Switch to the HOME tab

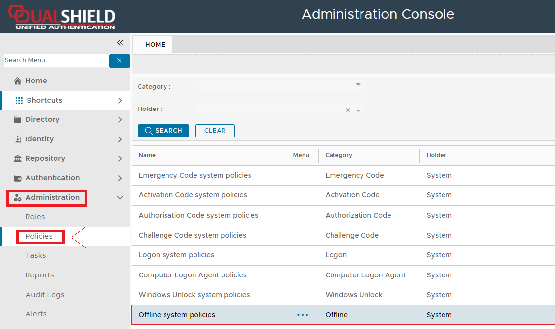click(155, 44)
